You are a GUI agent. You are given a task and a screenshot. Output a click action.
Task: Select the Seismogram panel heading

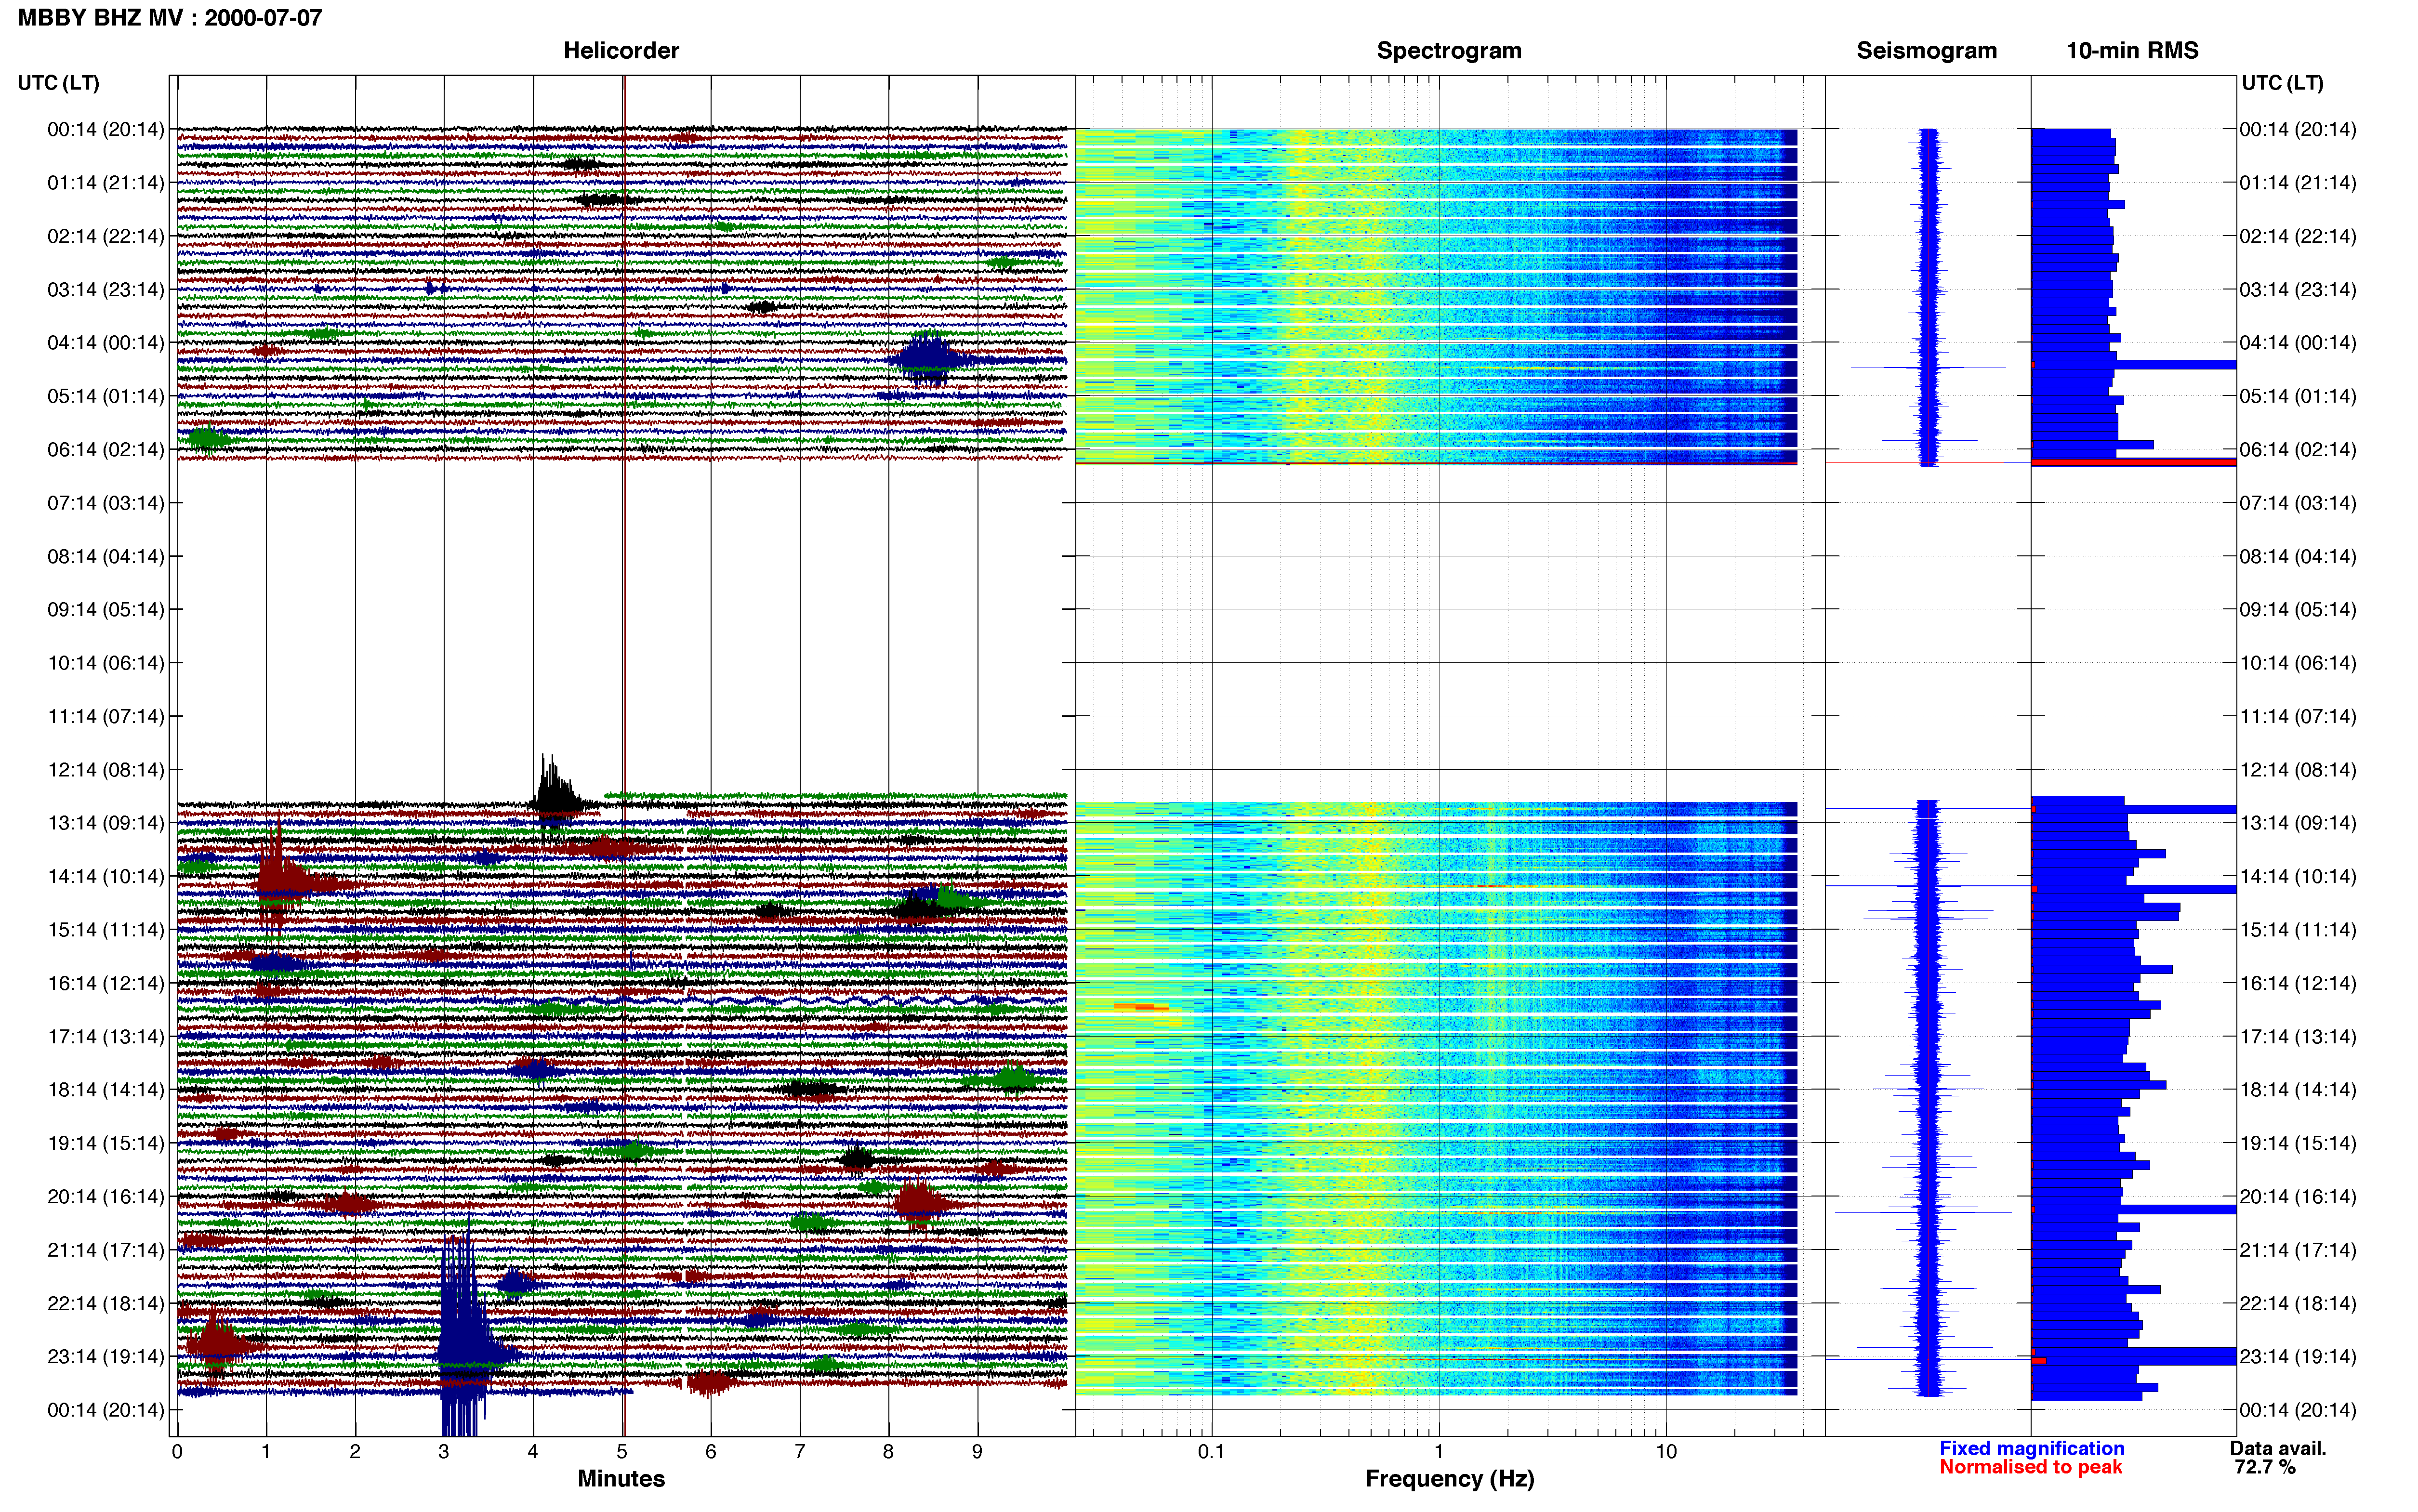1926,51
